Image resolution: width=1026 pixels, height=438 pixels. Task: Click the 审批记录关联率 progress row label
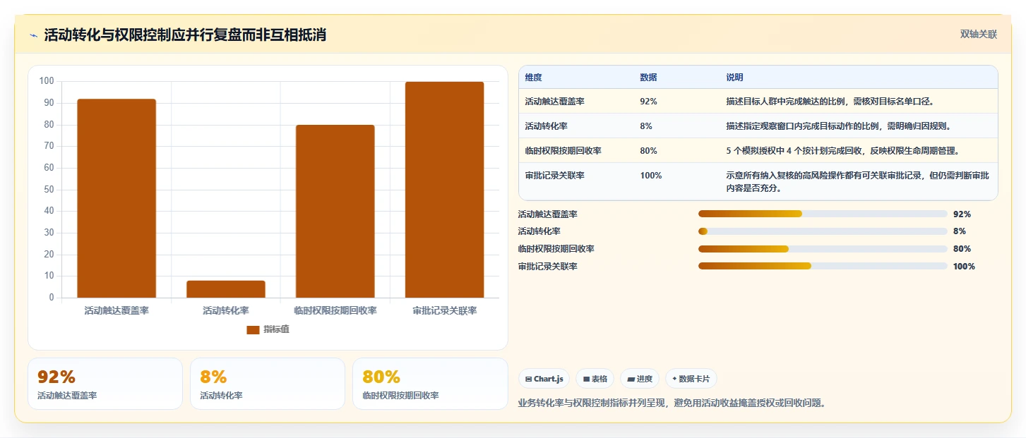[x=547, y=266]
